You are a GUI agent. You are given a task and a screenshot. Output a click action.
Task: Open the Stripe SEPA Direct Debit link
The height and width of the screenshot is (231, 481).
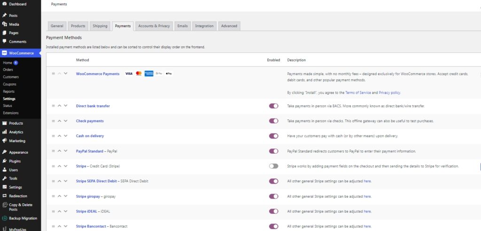96,181
